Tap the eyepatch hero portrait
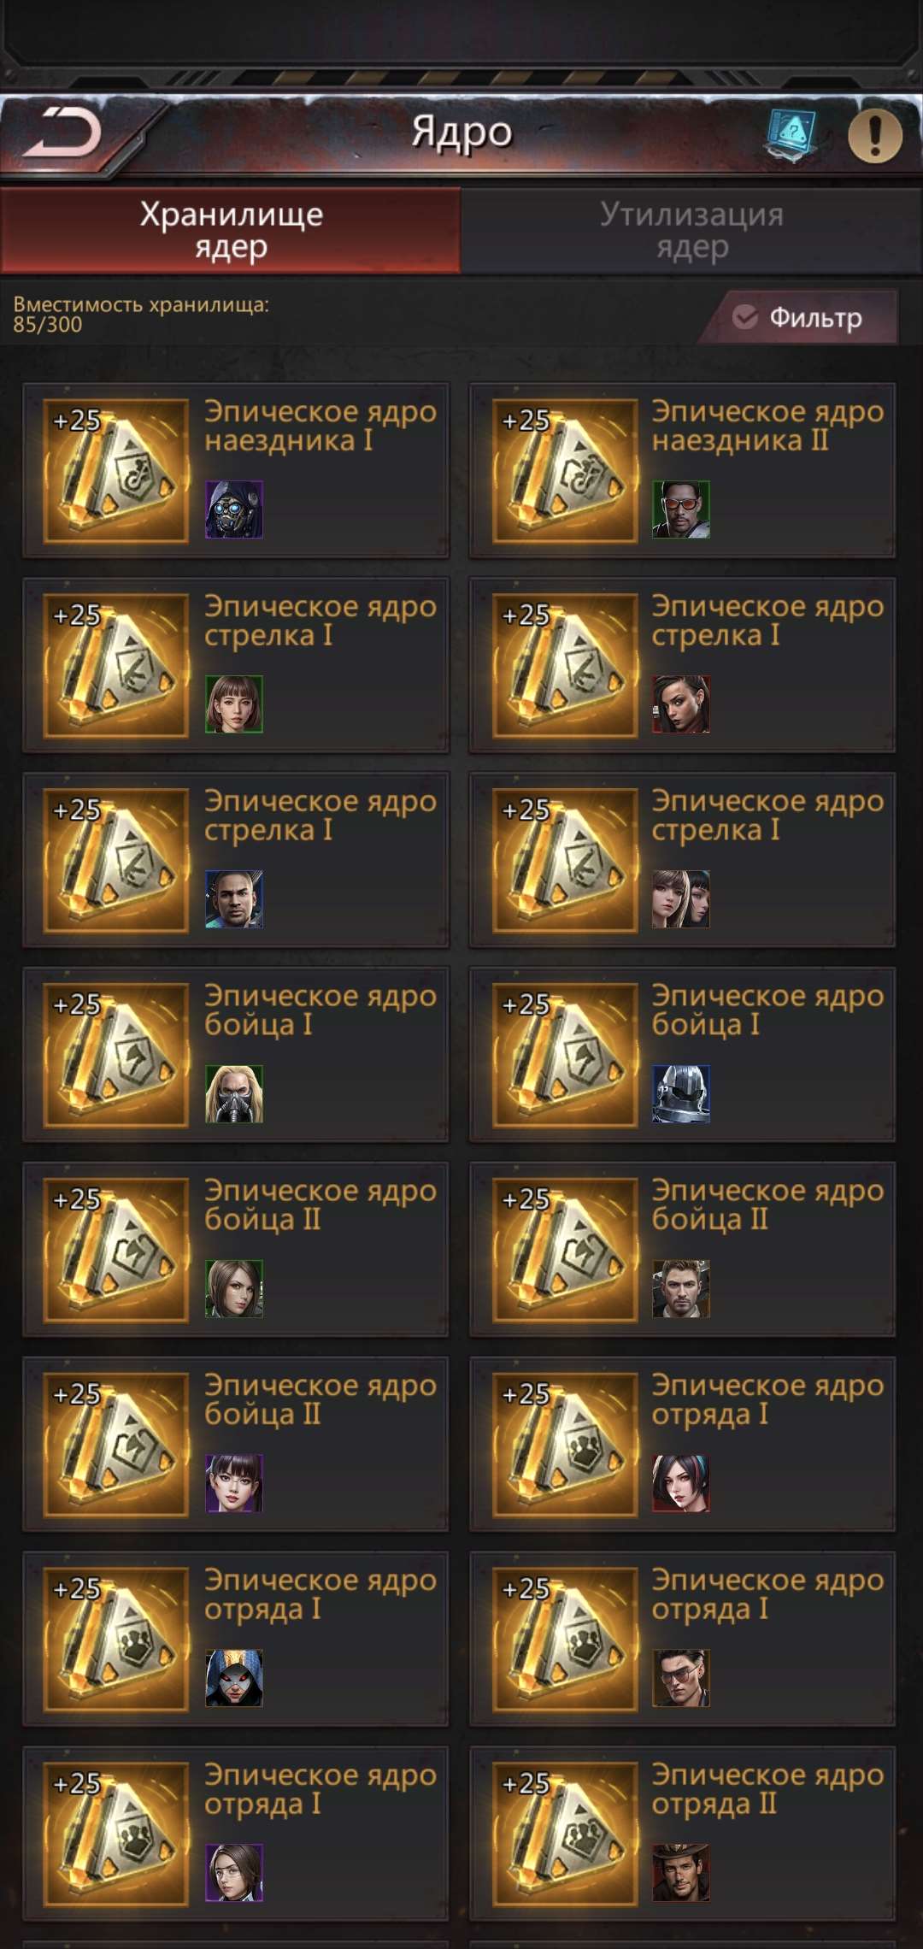The image size is (923, 1949). coord(681,1679)
